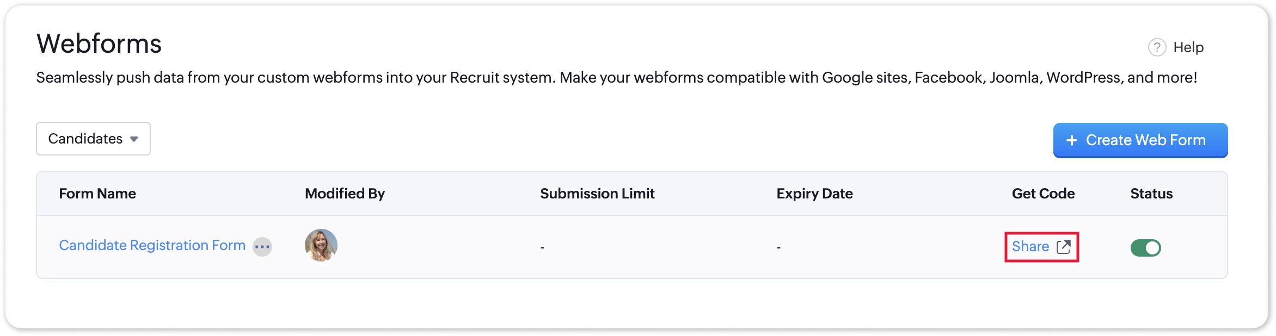Screen dimensions: 1276x336
Task: Click the Webforms page heading
Action: tap(99, 43)
